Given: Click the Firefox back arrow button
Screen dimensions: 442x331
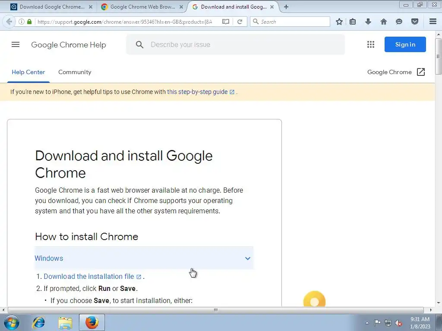Looking at the screenshot, I should (x=9, y=22).
